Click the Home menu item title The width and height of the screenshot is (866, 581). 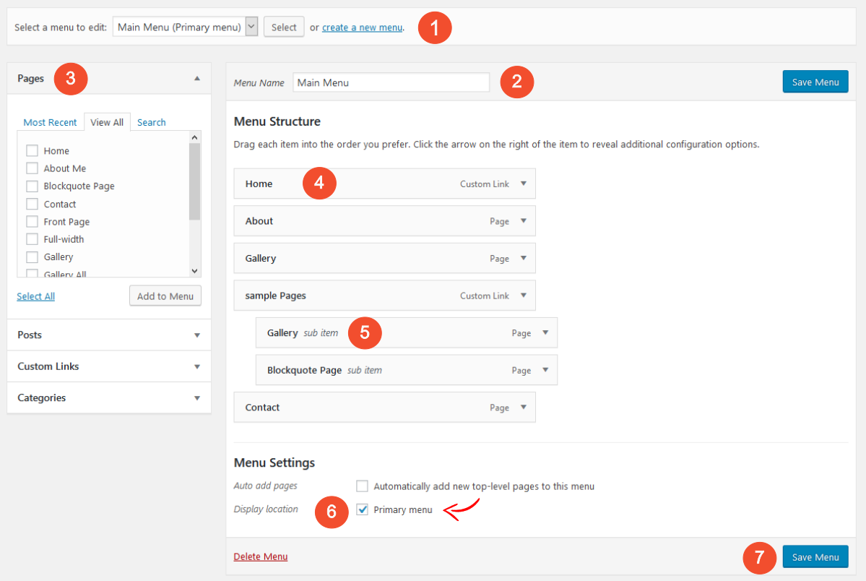(259, 184)
